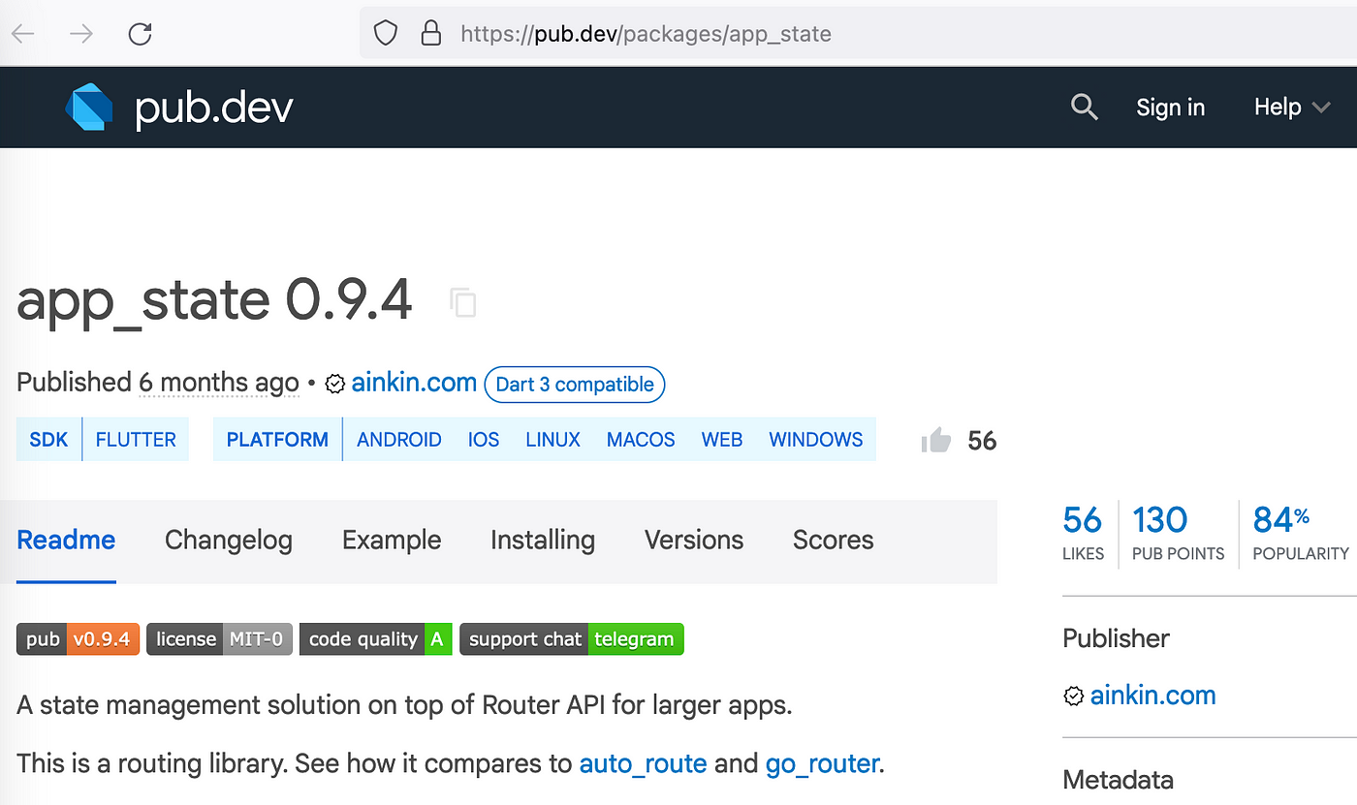The image size is (1357, 805).
Task: Click the like count 56 beside thumbs-up
Action: click(x=982, y=441)
